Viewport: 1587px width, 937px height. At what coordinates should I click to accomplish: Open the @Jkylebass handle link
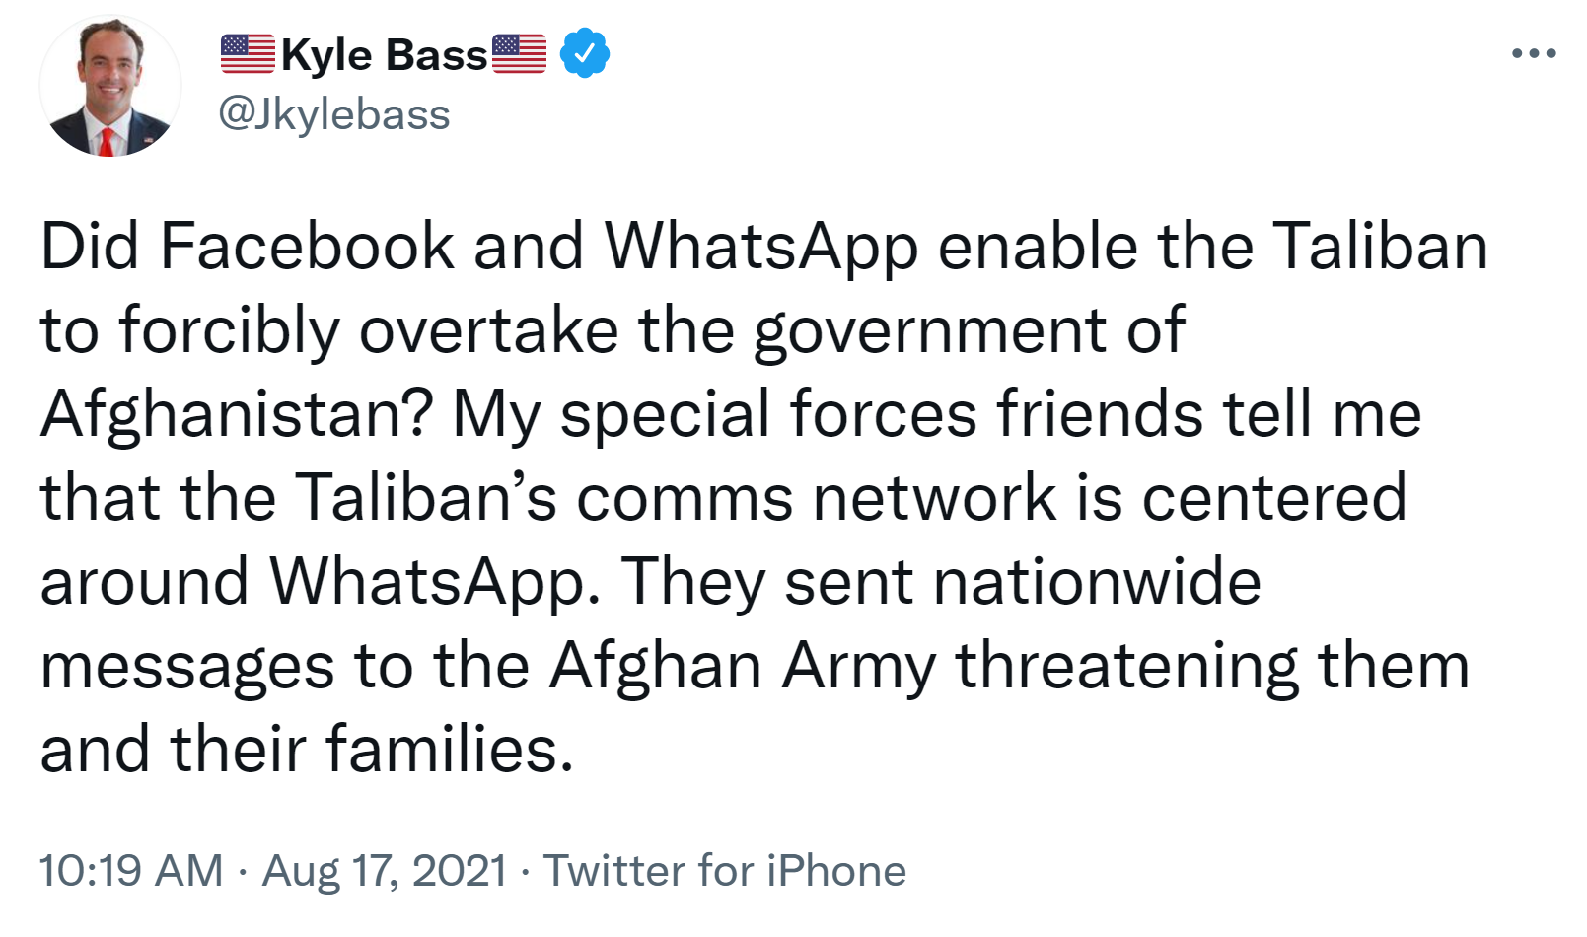pyautogui.click(x=333, y=114)
